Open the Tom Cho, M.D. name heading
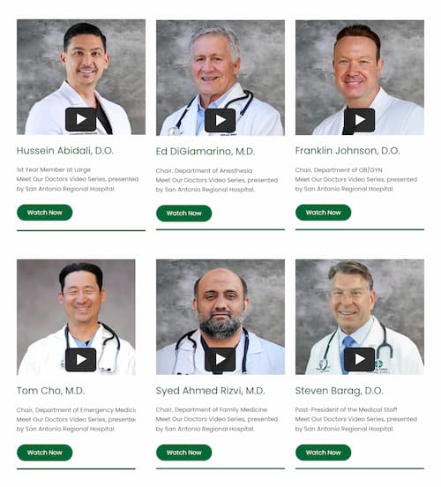Image resolution: width=441 pixels, height=487 pixels. pos(50,391)
